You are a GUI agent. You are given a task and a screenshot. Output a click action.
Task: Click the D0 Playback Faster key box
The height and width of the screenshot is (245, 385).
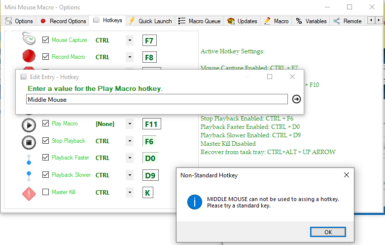pyautogui.click(x=150, y=158)
